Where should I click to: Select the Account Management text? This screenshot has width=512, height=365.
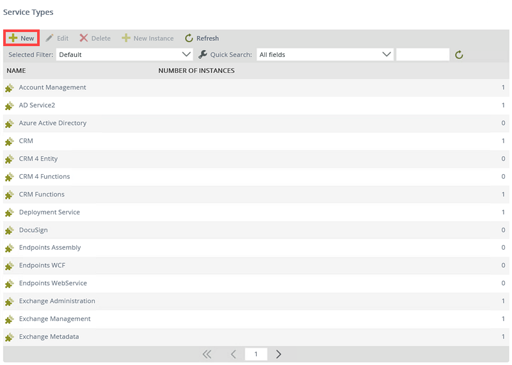point(52,87)
